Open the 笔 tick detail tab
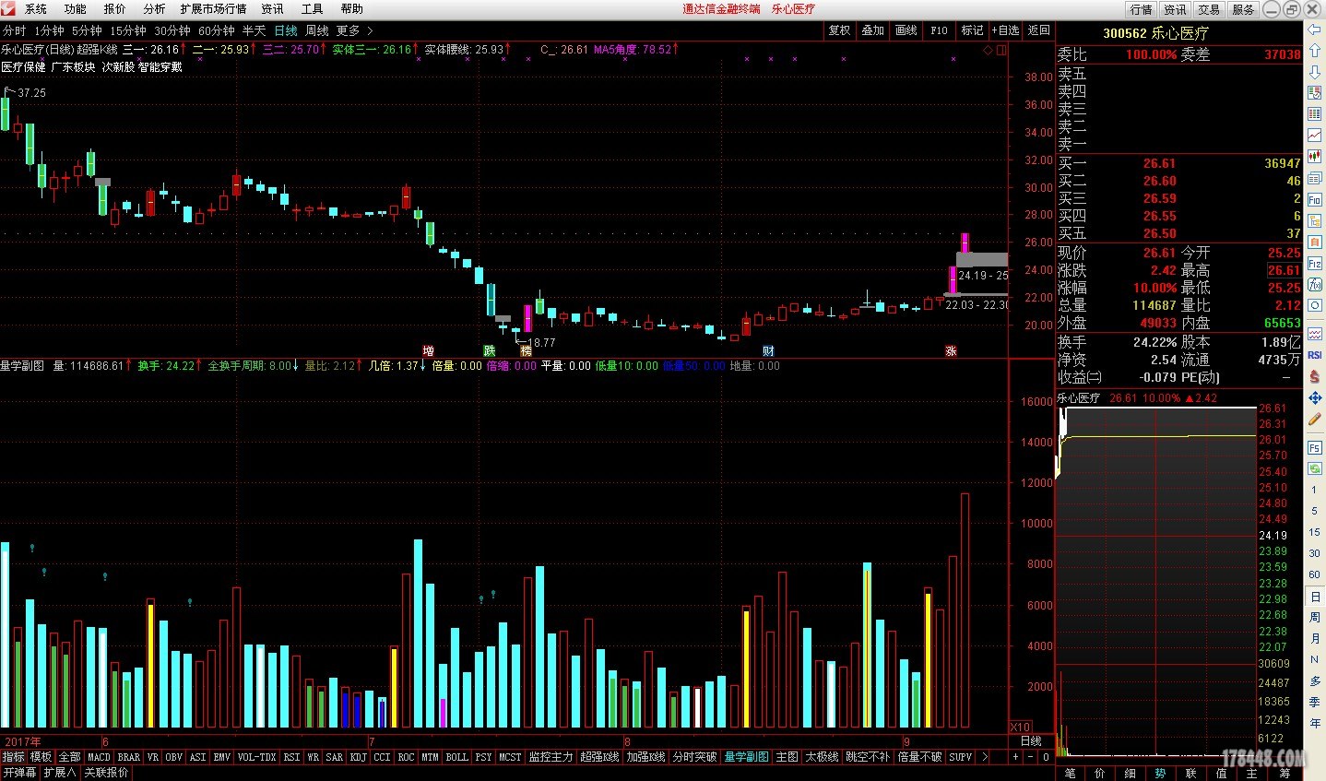The image size is (1326, 781). 1071,773
